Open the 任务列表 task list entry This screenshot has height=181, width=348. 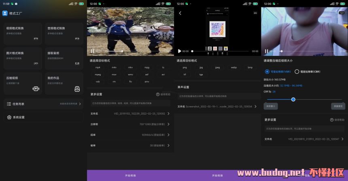pyautogui.click(x=43, y=104)
